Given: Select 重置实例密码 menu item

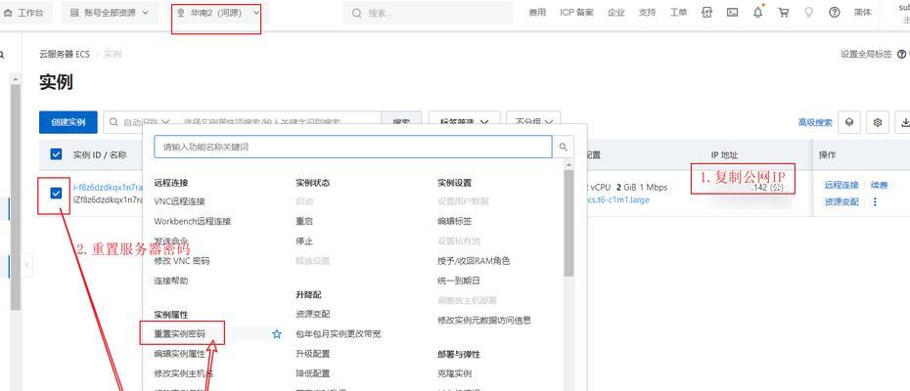Looking at the screenshot, I should [179, 334].
